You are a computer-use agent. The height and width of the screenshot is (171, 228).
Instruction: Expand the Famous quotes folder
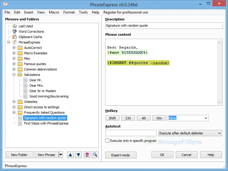pyautogui.click(x=14, y=64)
